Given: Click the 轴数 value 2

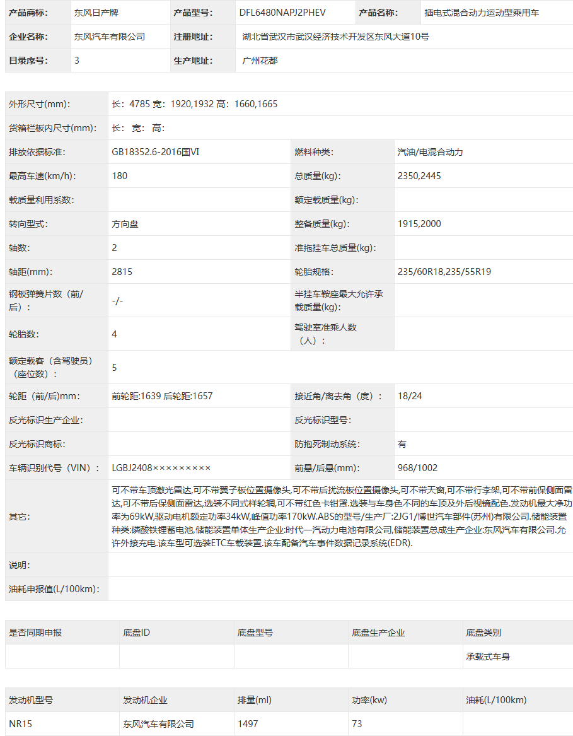Looking at the screenshot, I should (x=115, y=248).
